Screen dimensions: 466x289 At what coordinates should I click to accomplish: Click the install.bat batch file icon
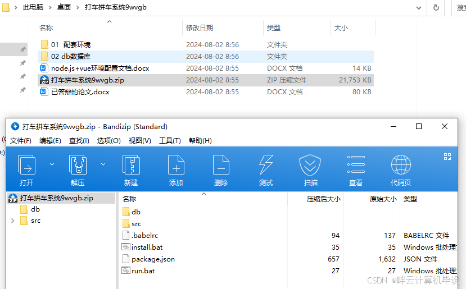pos(126,247)
